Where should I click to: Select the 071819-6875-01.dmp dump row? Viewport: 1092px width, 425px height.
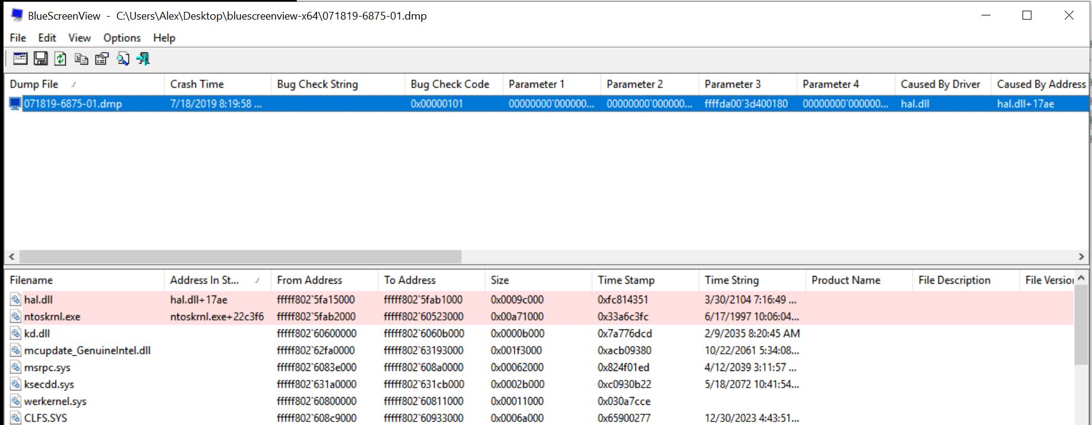546,104
